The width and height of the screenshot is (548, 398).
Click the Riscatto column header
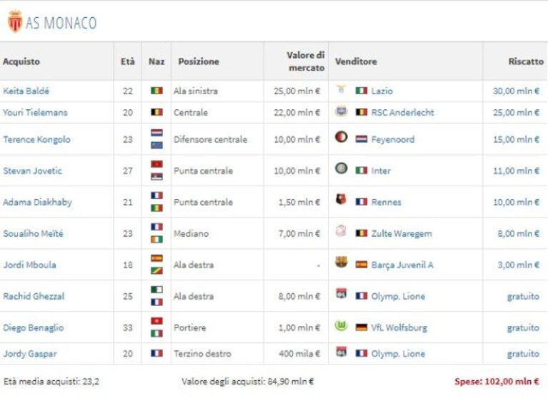click(x=526, y=61)
